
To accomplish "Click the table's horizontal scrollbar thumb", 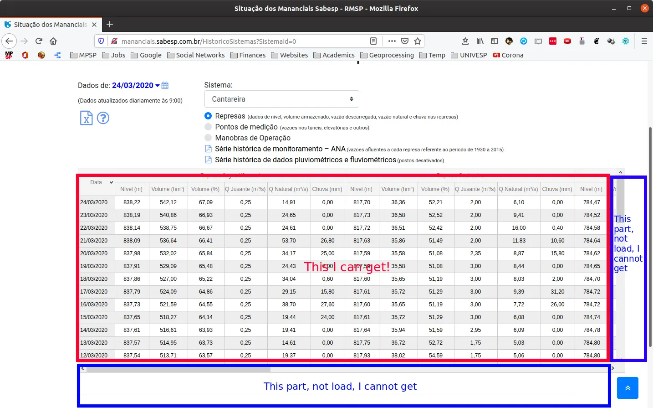I will tap(178, 369).
